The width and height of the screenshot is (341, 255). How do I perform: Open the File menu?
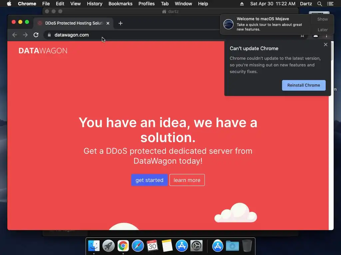click(x=46, y=4)
